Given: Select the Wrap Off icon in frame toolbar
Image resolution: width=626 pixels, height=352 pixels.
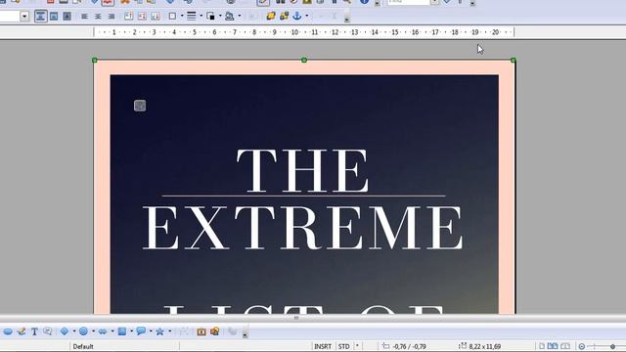Looking at the screenshot, I should [40, 17].
